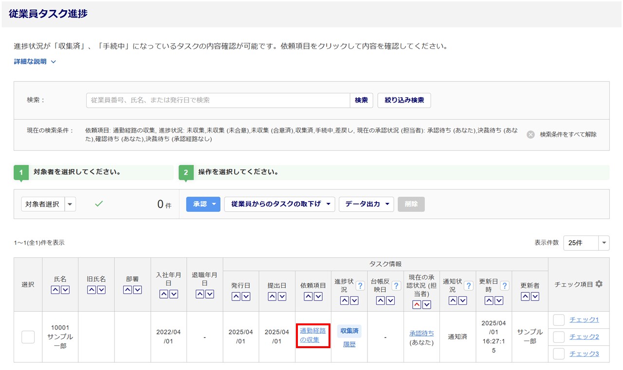Open the データ出力 menu

(366, 204)
